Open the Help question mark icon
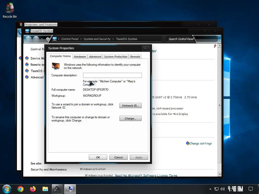 [215, 46]
